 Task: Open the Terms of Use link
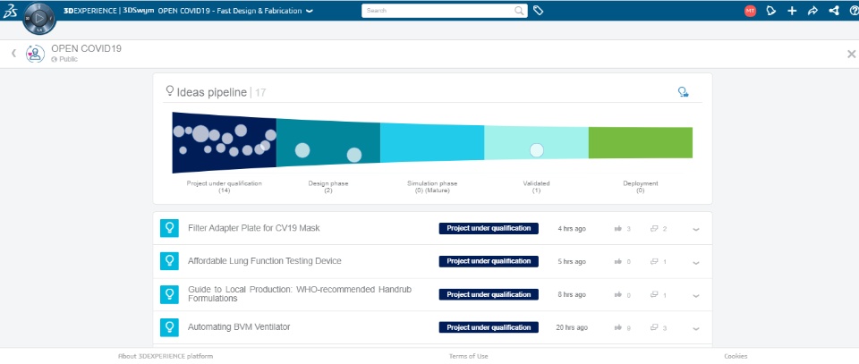468,356
